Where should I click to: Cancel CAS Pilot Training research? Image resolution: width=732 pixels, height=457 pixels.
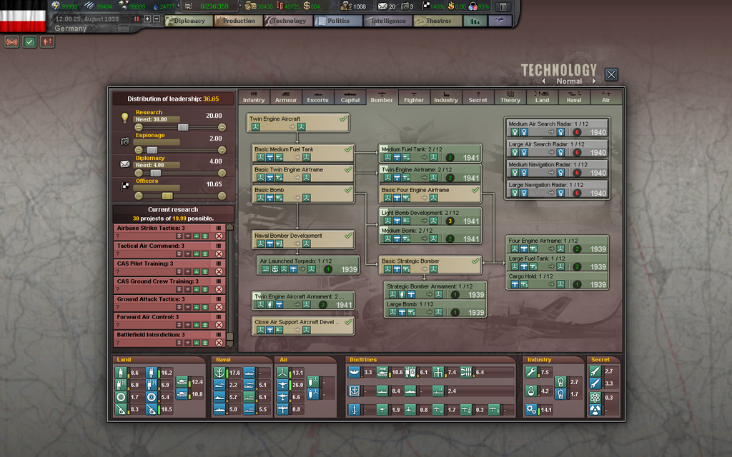(x=219, y=271)
